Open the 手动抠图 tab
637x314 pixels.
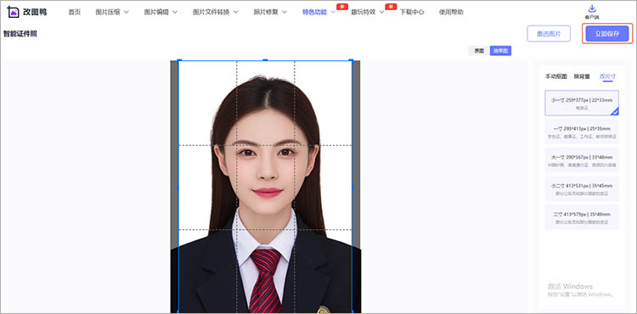point(556,76)
